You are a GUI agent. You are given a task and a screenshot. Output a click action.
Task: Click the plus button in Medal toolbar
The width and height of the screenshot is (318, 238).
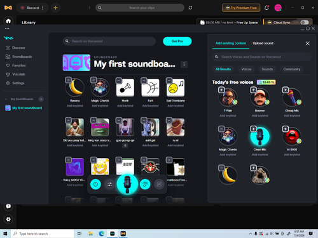[x=55, y=8]
